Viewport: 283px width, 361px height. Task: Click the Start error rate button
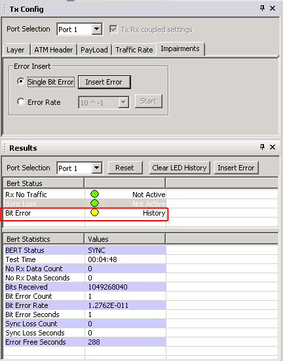coord(149,101)
